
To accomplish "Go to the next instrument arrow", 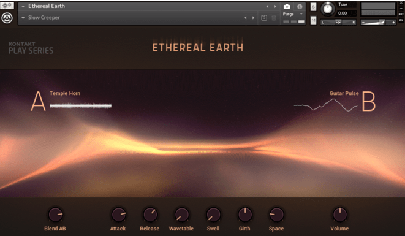I will (x=275, y=6).
